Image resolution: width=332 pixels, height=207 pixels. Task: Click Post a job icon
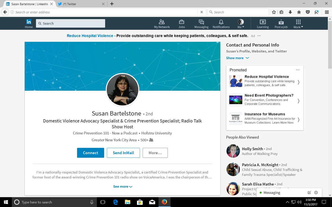point(281,22)
